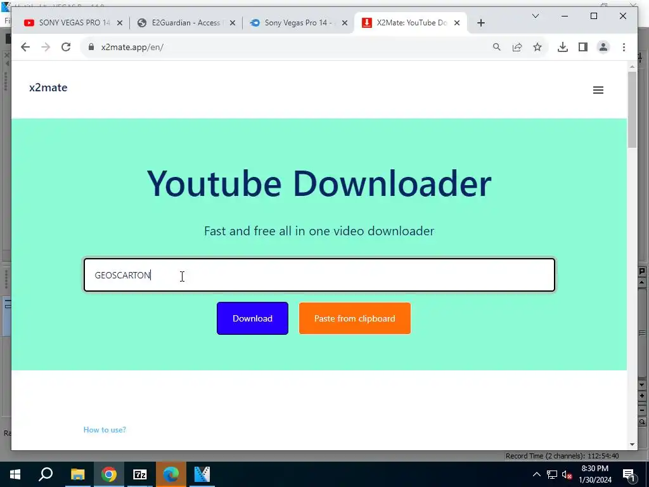
Task: Open the How to use? link
Action: (x=105, y=429)
